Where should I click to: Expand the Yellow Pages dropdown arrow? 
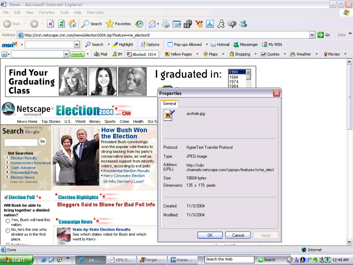(x=197, y=54)
